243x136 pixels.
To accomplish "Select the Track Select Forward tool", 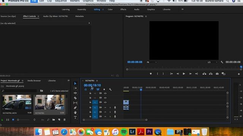I will [x=75, y=88].
